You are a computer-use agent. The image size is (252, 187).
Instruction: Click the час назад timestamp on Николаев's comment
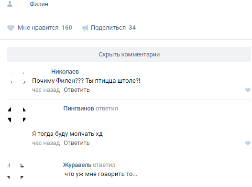46,90
